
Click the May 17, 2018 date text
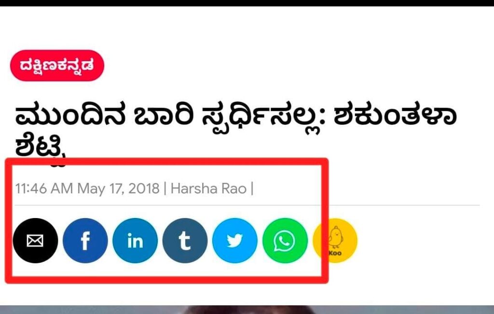(119, 189)
